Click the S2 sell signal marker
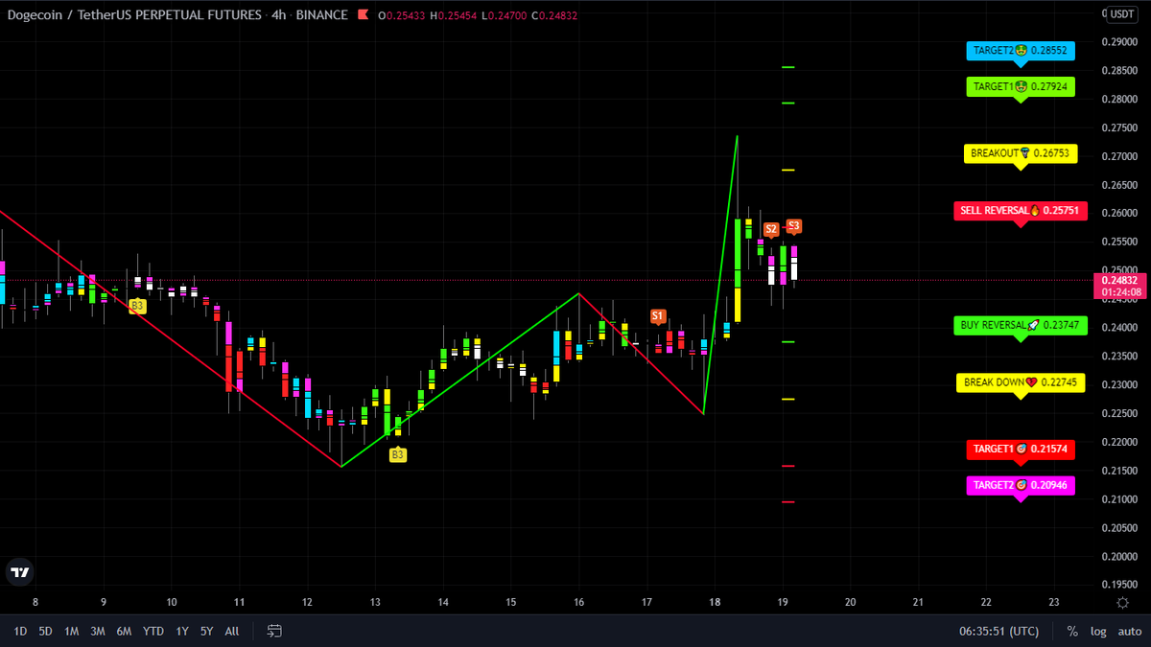The width and height of the screenshot is (1151, 647). click(771, 230)
